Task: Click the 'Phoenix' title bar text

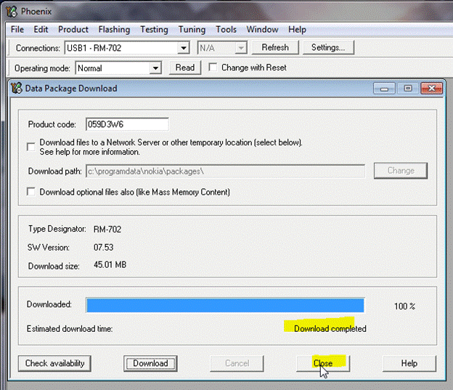Action: point(36,12)
